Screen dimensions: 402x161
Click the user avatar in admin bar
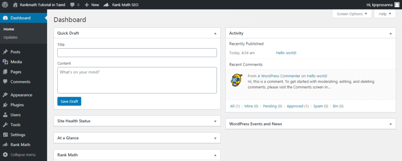point(397,5)
